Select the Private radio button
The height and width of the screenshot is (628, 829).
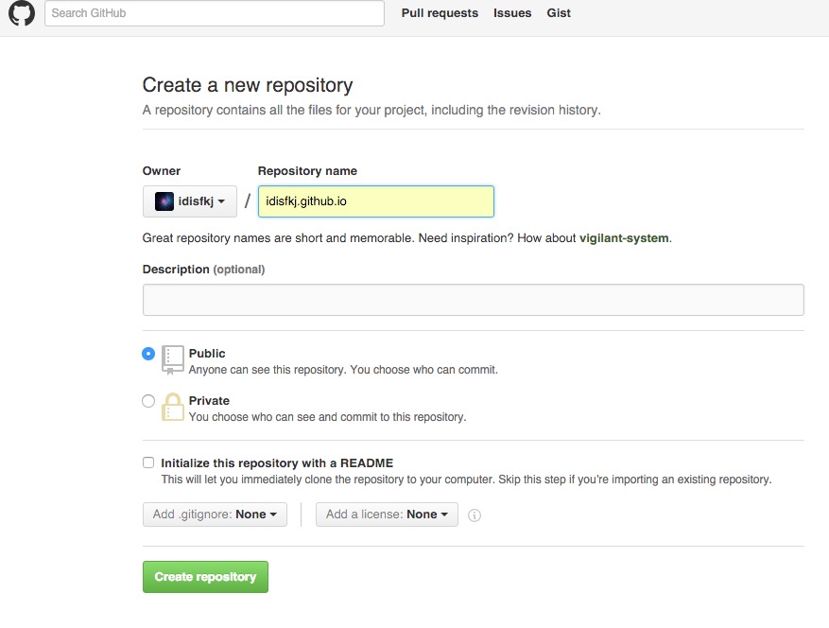148,400
